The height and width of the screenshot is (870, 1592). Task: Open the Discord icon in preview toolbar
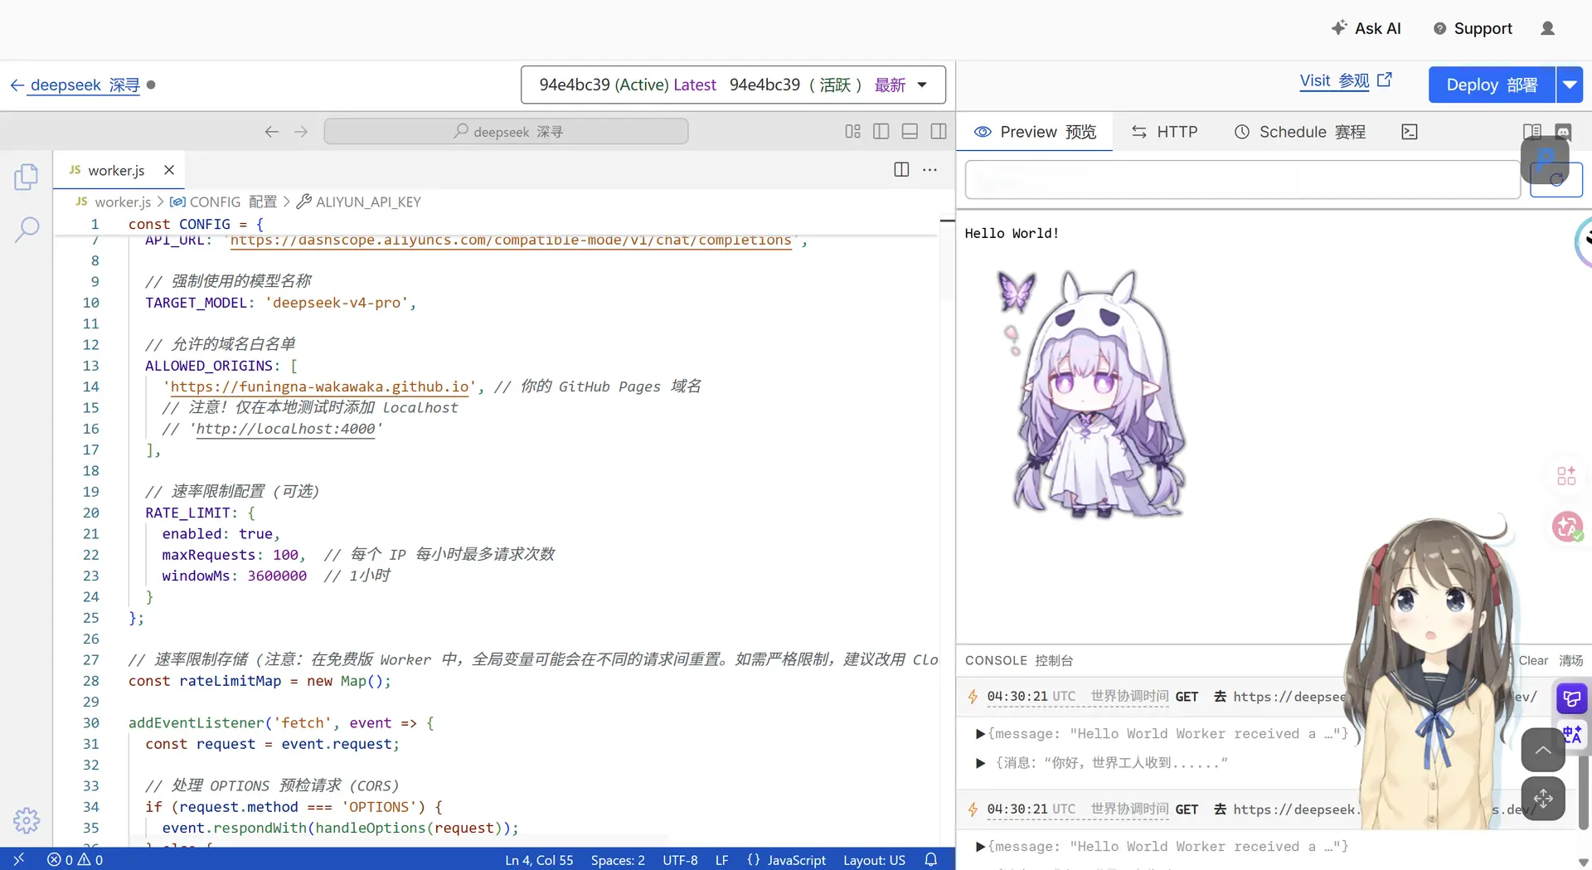(x=1563, y=132)
